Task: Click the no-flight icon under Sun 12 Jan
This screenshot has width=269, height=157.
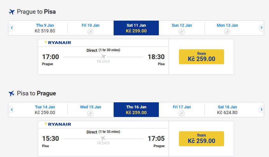Action: [181, 31]
